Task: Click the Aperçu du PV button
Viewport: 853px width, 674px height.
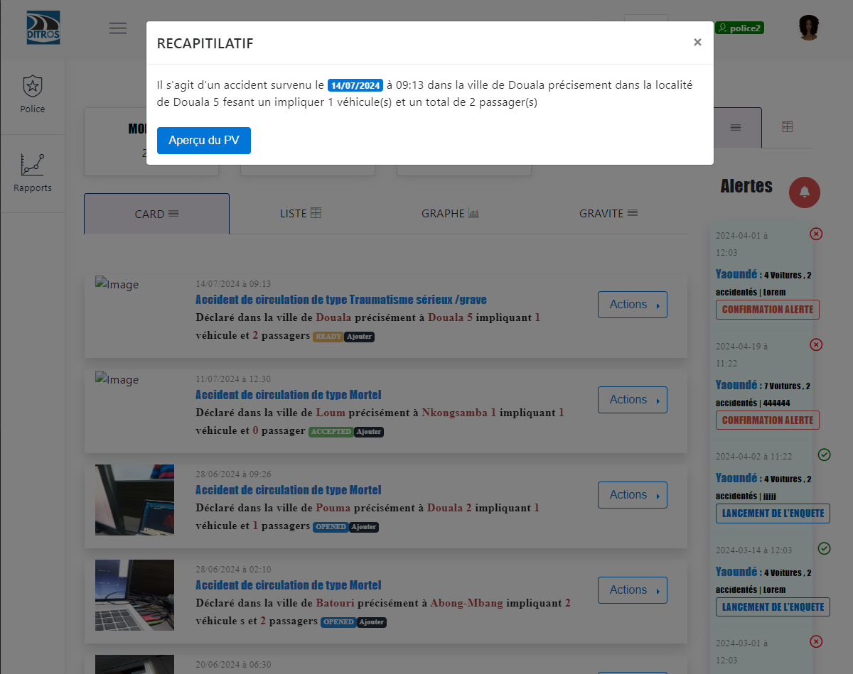Action: point(204,141)
